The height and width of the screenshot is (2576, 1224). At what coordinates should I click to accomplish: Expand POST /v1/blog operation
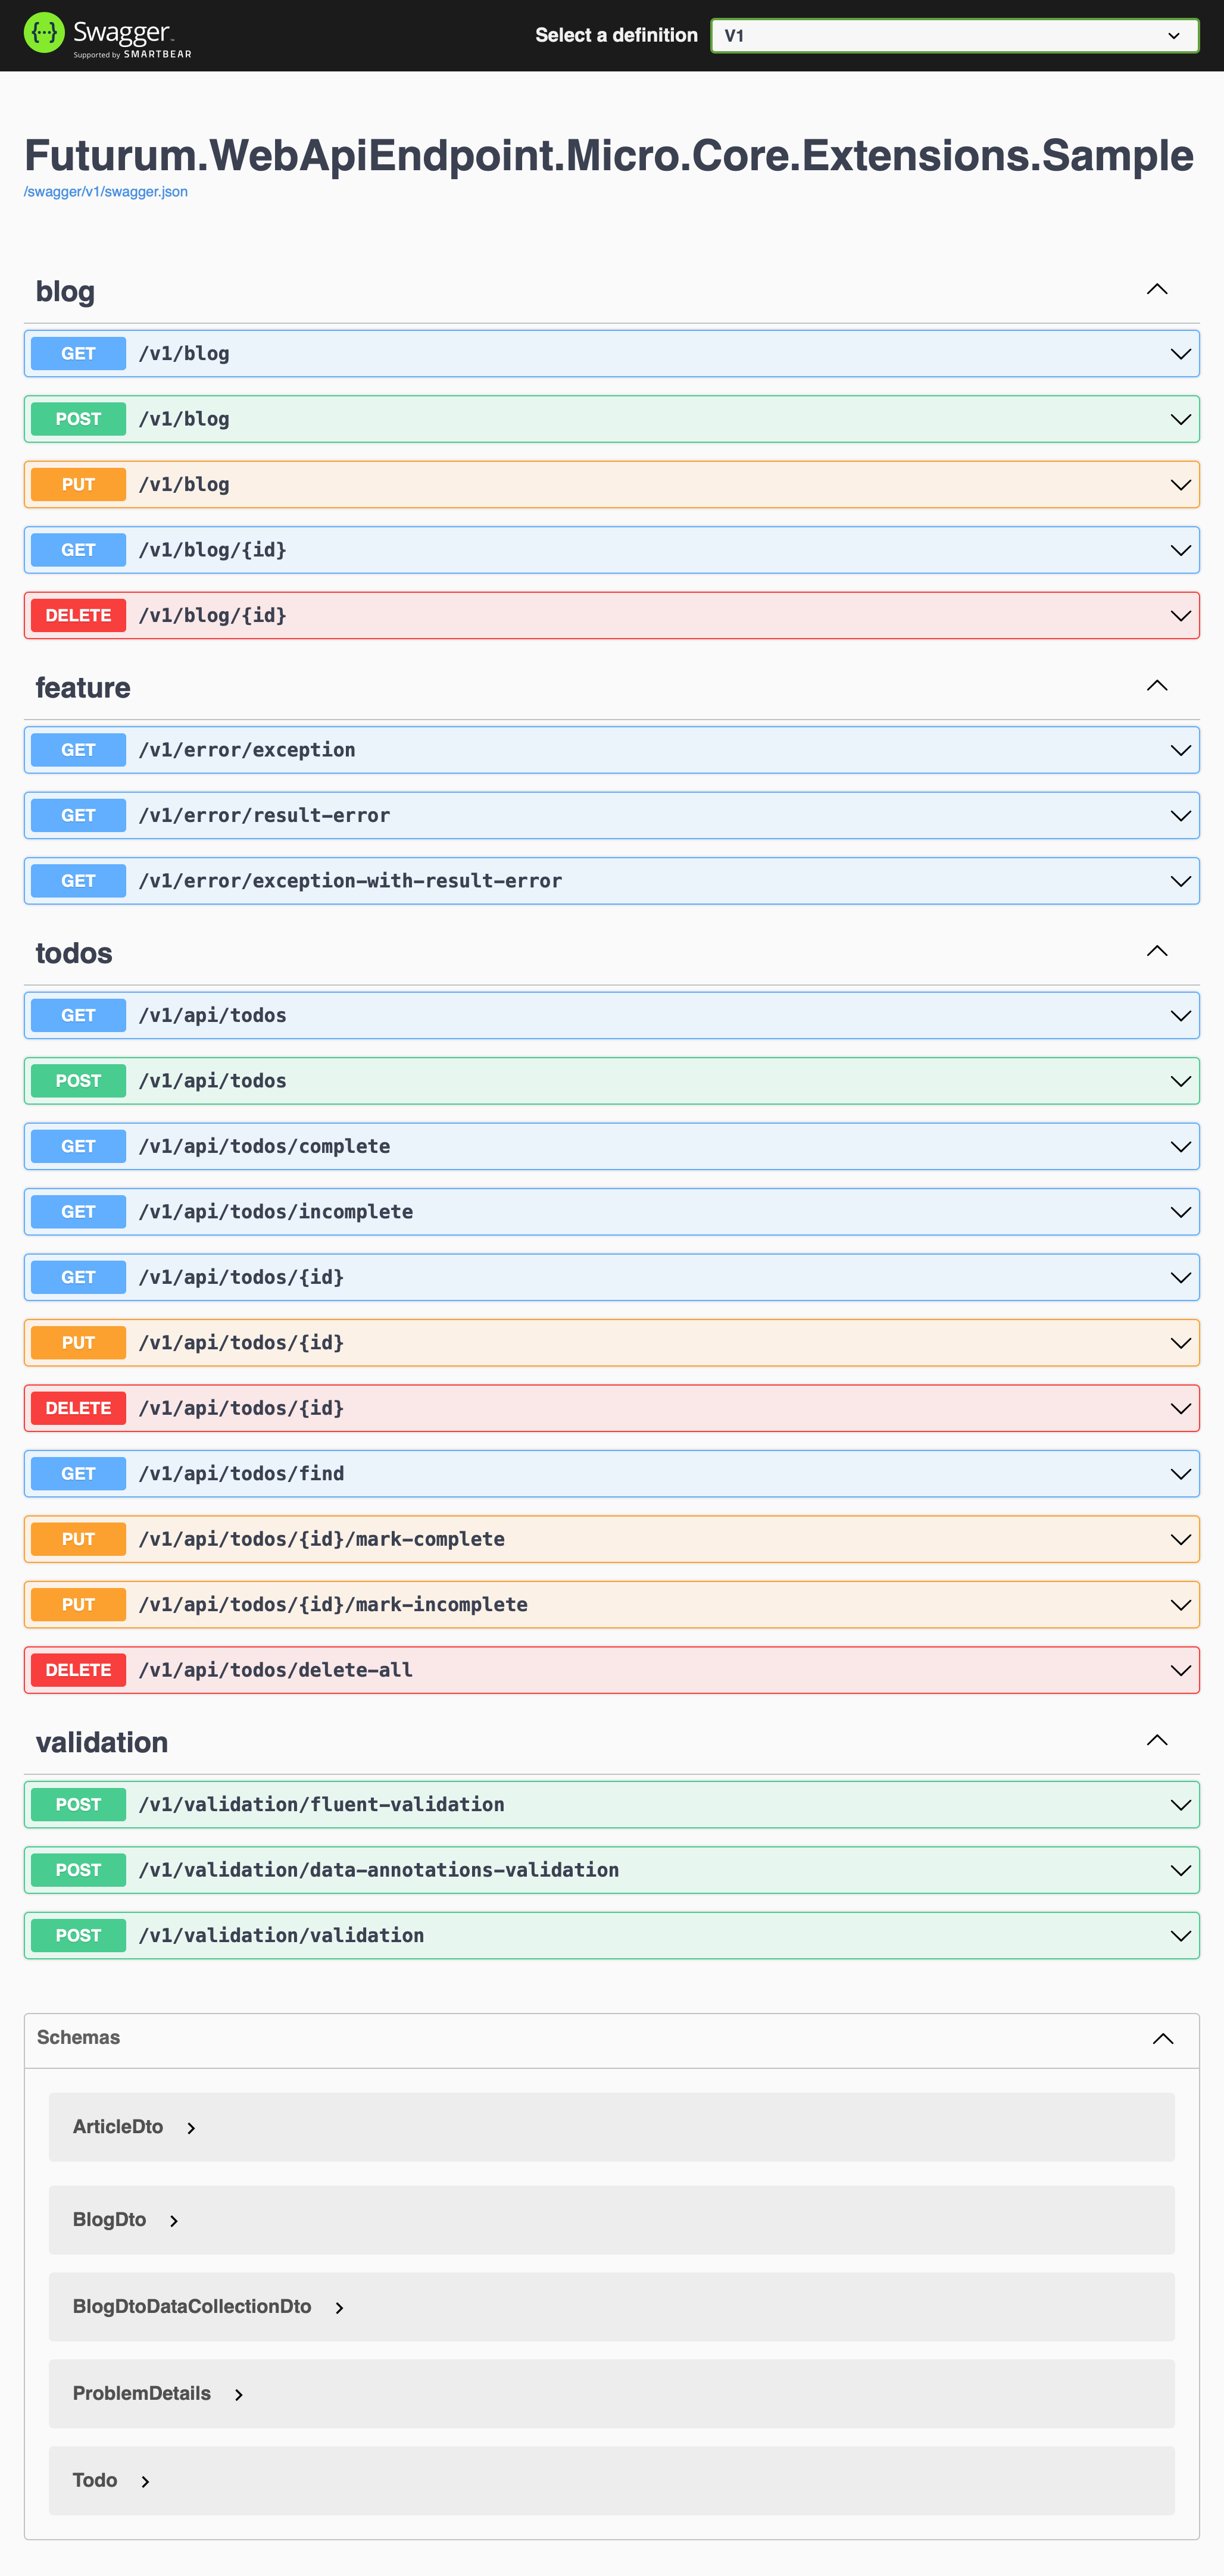click(x=600, y=419)
